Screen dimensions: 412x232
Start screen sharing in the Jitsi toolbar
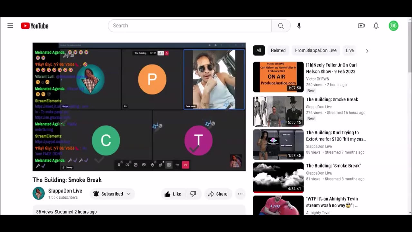136,165
